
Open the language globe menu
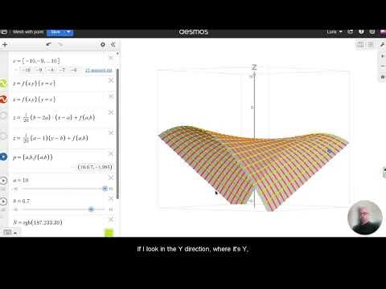[x=372, y=32]
